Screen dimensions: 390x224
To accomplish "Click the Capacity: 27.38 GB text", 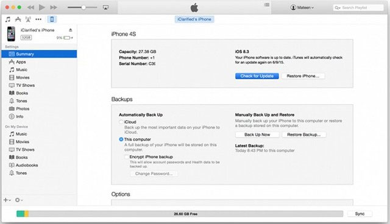I will (x=138, y=52).
